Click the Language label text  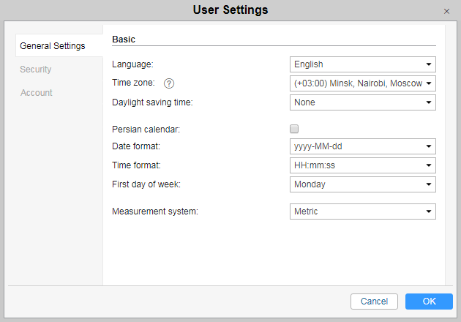[132, 64]
